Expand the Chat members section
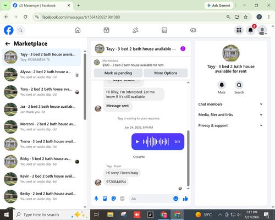 (x=230, y=104)
